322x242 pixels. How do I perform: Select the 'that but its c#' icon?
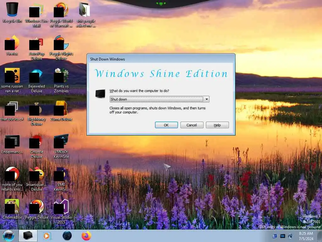[12, 111]
